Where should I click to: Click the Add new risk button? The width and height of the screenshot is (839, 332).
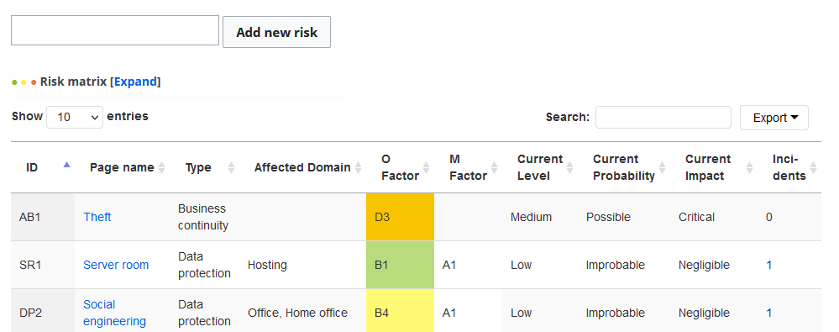[x=276, y=32]
